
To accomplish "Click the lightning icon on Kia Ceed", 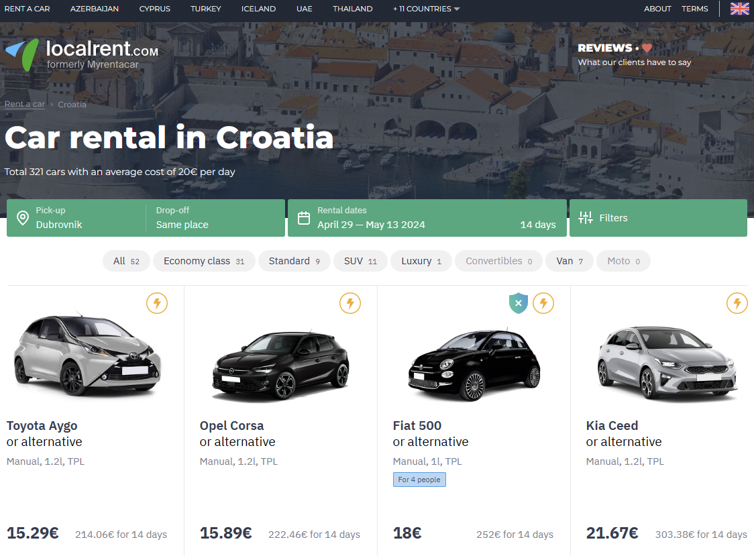I will (737, 303).
